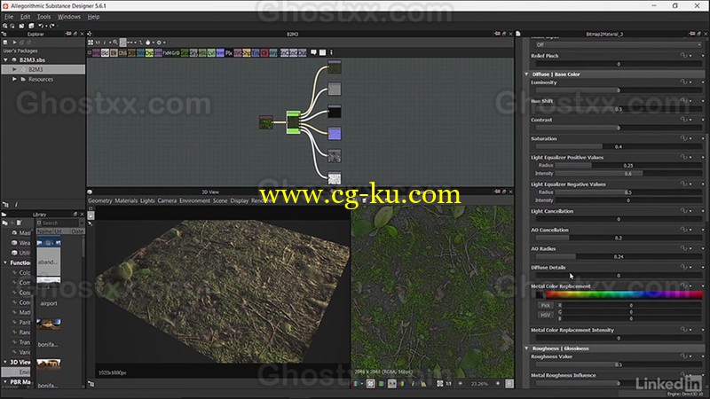The width and height of the screenshot is (710, 399).
Task: Click the info 'i' icon below Explorer panel
Action: [x=16, y=205]
